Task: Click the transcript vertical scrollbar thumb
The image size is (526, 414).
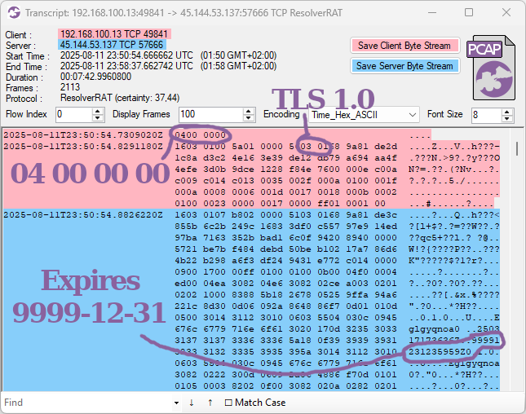Action: 517,148
